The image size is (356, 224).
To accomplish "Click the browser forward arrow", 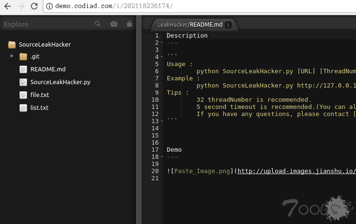I will click(x=20, y=6).
